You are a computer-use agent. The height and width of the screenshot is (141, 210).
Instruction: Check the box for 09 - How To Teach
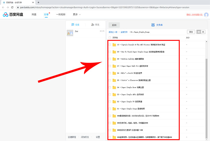(110, 52)
